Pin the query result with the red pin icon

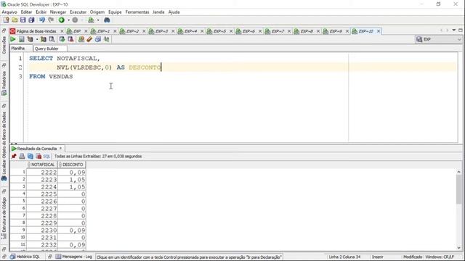(x=14, y=157)
